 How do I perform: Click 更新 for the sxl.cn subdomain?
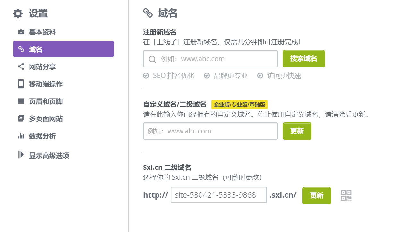[316, 195]
